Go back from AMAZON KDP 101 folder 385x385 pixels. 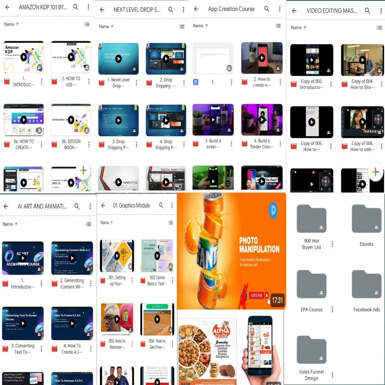[x=8, y=7]
